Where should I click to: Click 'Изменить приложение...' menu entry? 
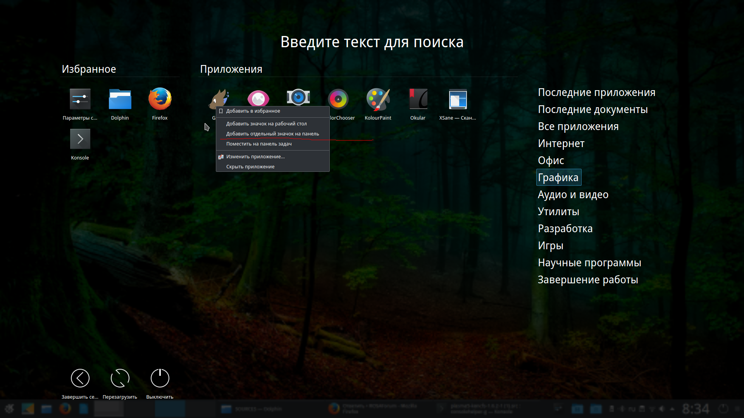click(255, 157)
